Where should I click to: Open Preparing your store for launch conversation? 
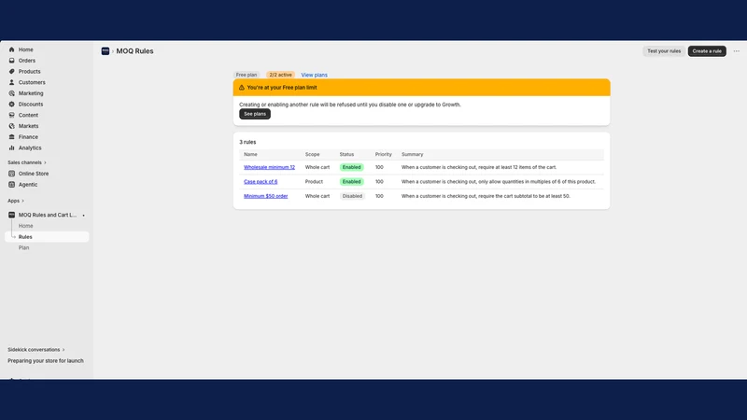coord(46,361)
